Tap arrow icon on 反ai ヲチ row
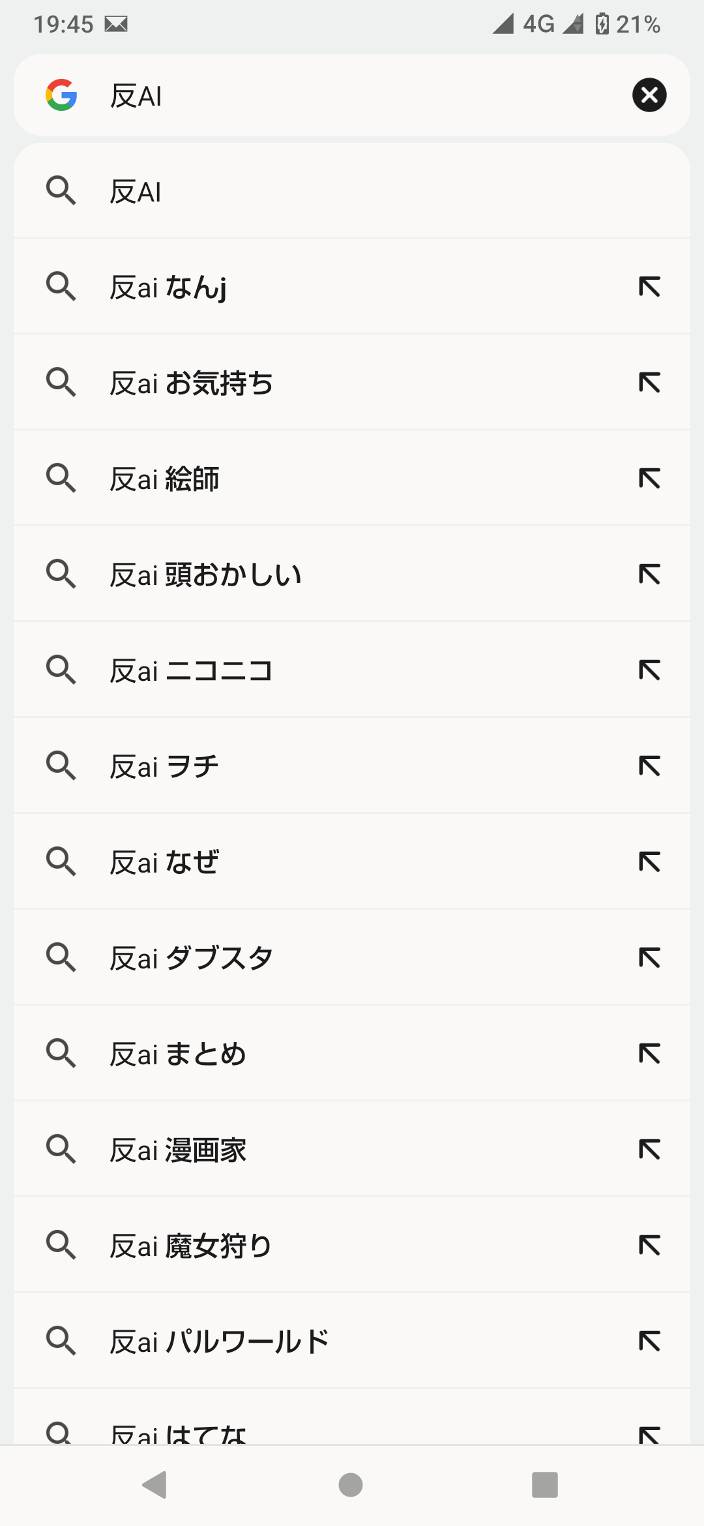 pyautogui.click(x=649, y=766)
